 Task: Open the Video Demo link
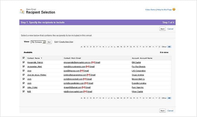(x=150, y=10)
